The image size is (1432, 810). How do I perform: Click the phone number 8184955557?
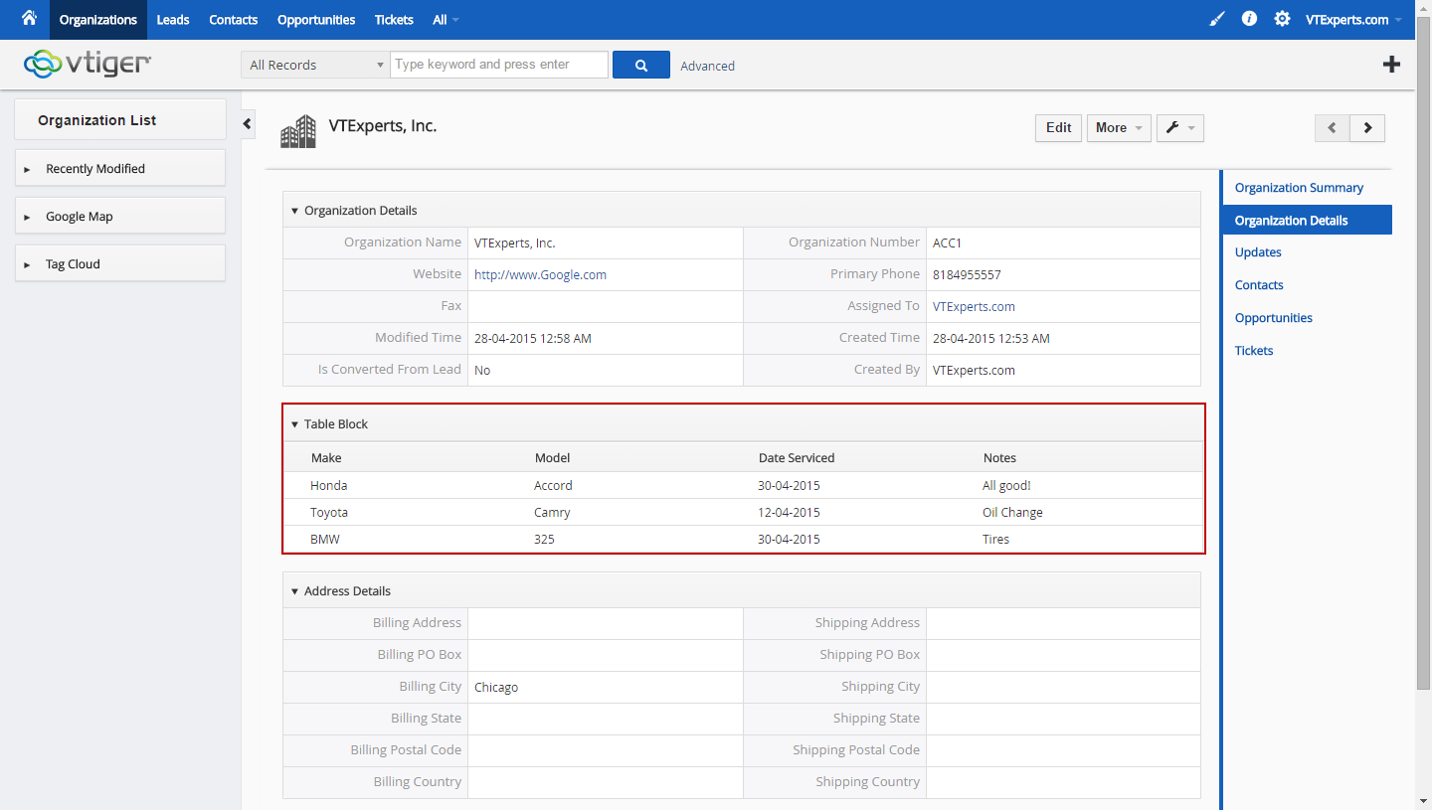967,274
